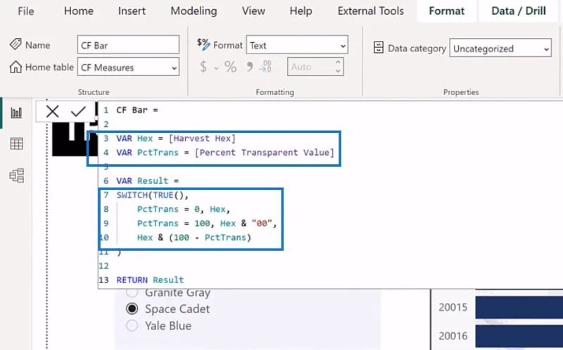Switch to the Format tab
Screen dimensions: 563x350
(446, 11)
